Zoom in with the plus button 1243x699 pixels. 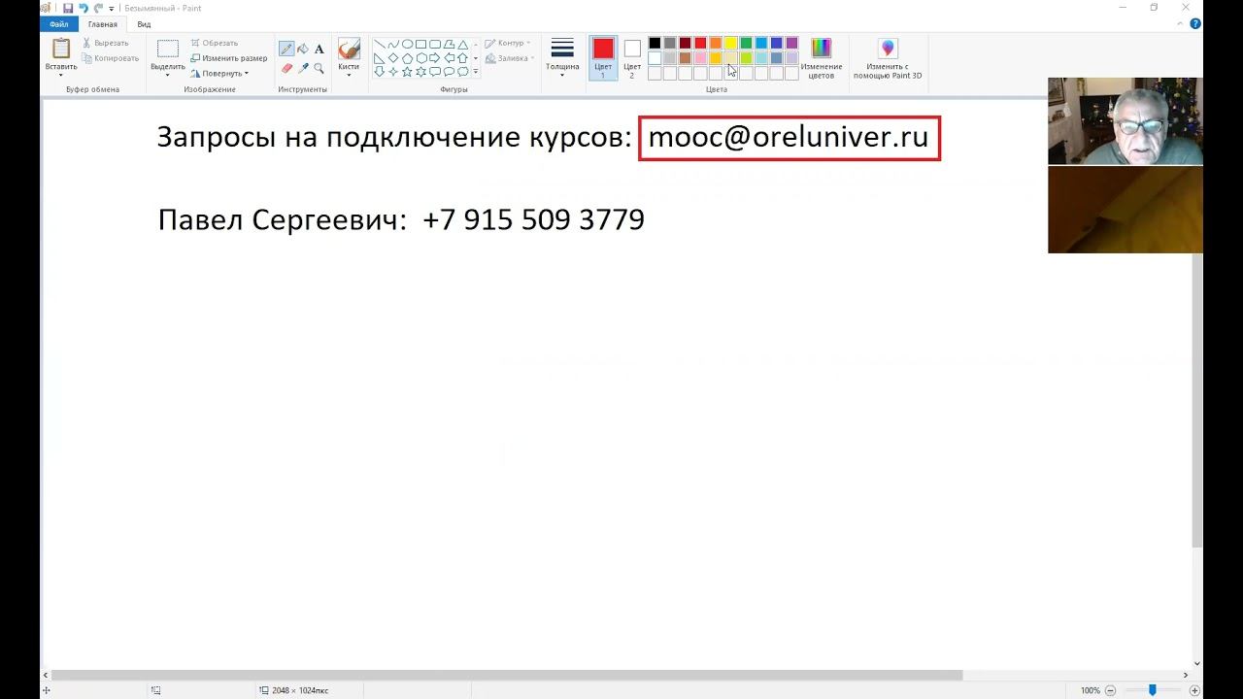tap(1193, 690)
